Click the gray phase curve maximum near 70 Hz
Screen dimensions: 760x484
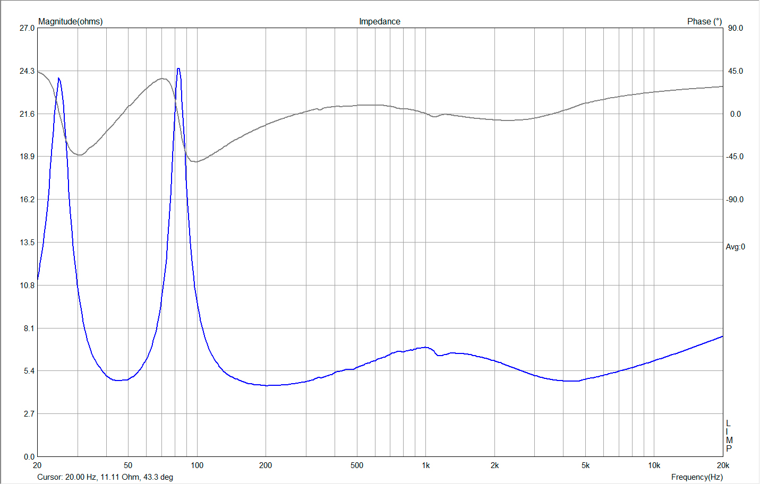(163, 79)
